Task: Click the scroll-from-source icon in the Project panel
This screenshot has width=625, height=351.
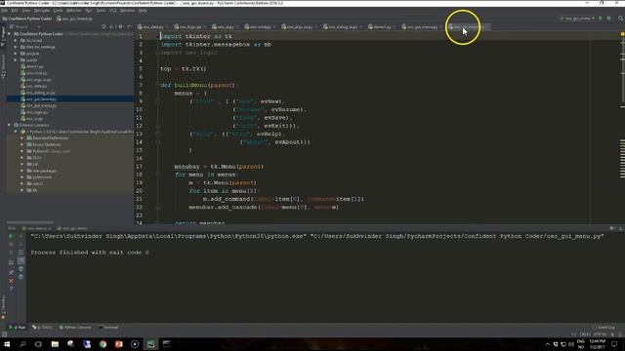Action: (x=104, y=26)
